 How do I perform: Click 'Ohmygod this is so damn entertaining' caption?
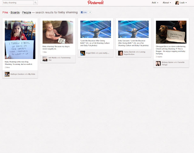click(171, 50)
